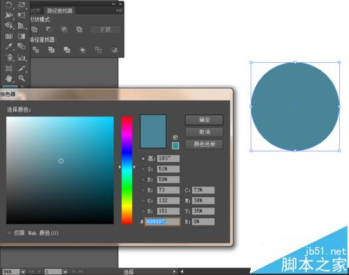Switch to the 路径查找器 Pathfinder tab
This screenshot has height=275, width=349.
click(x=59, y=10)
